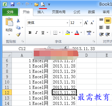Expand the font name dropdown arrow

(67, 23)
